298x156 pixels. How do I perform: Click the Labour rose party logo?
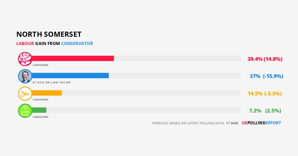[x=25, y=59]
